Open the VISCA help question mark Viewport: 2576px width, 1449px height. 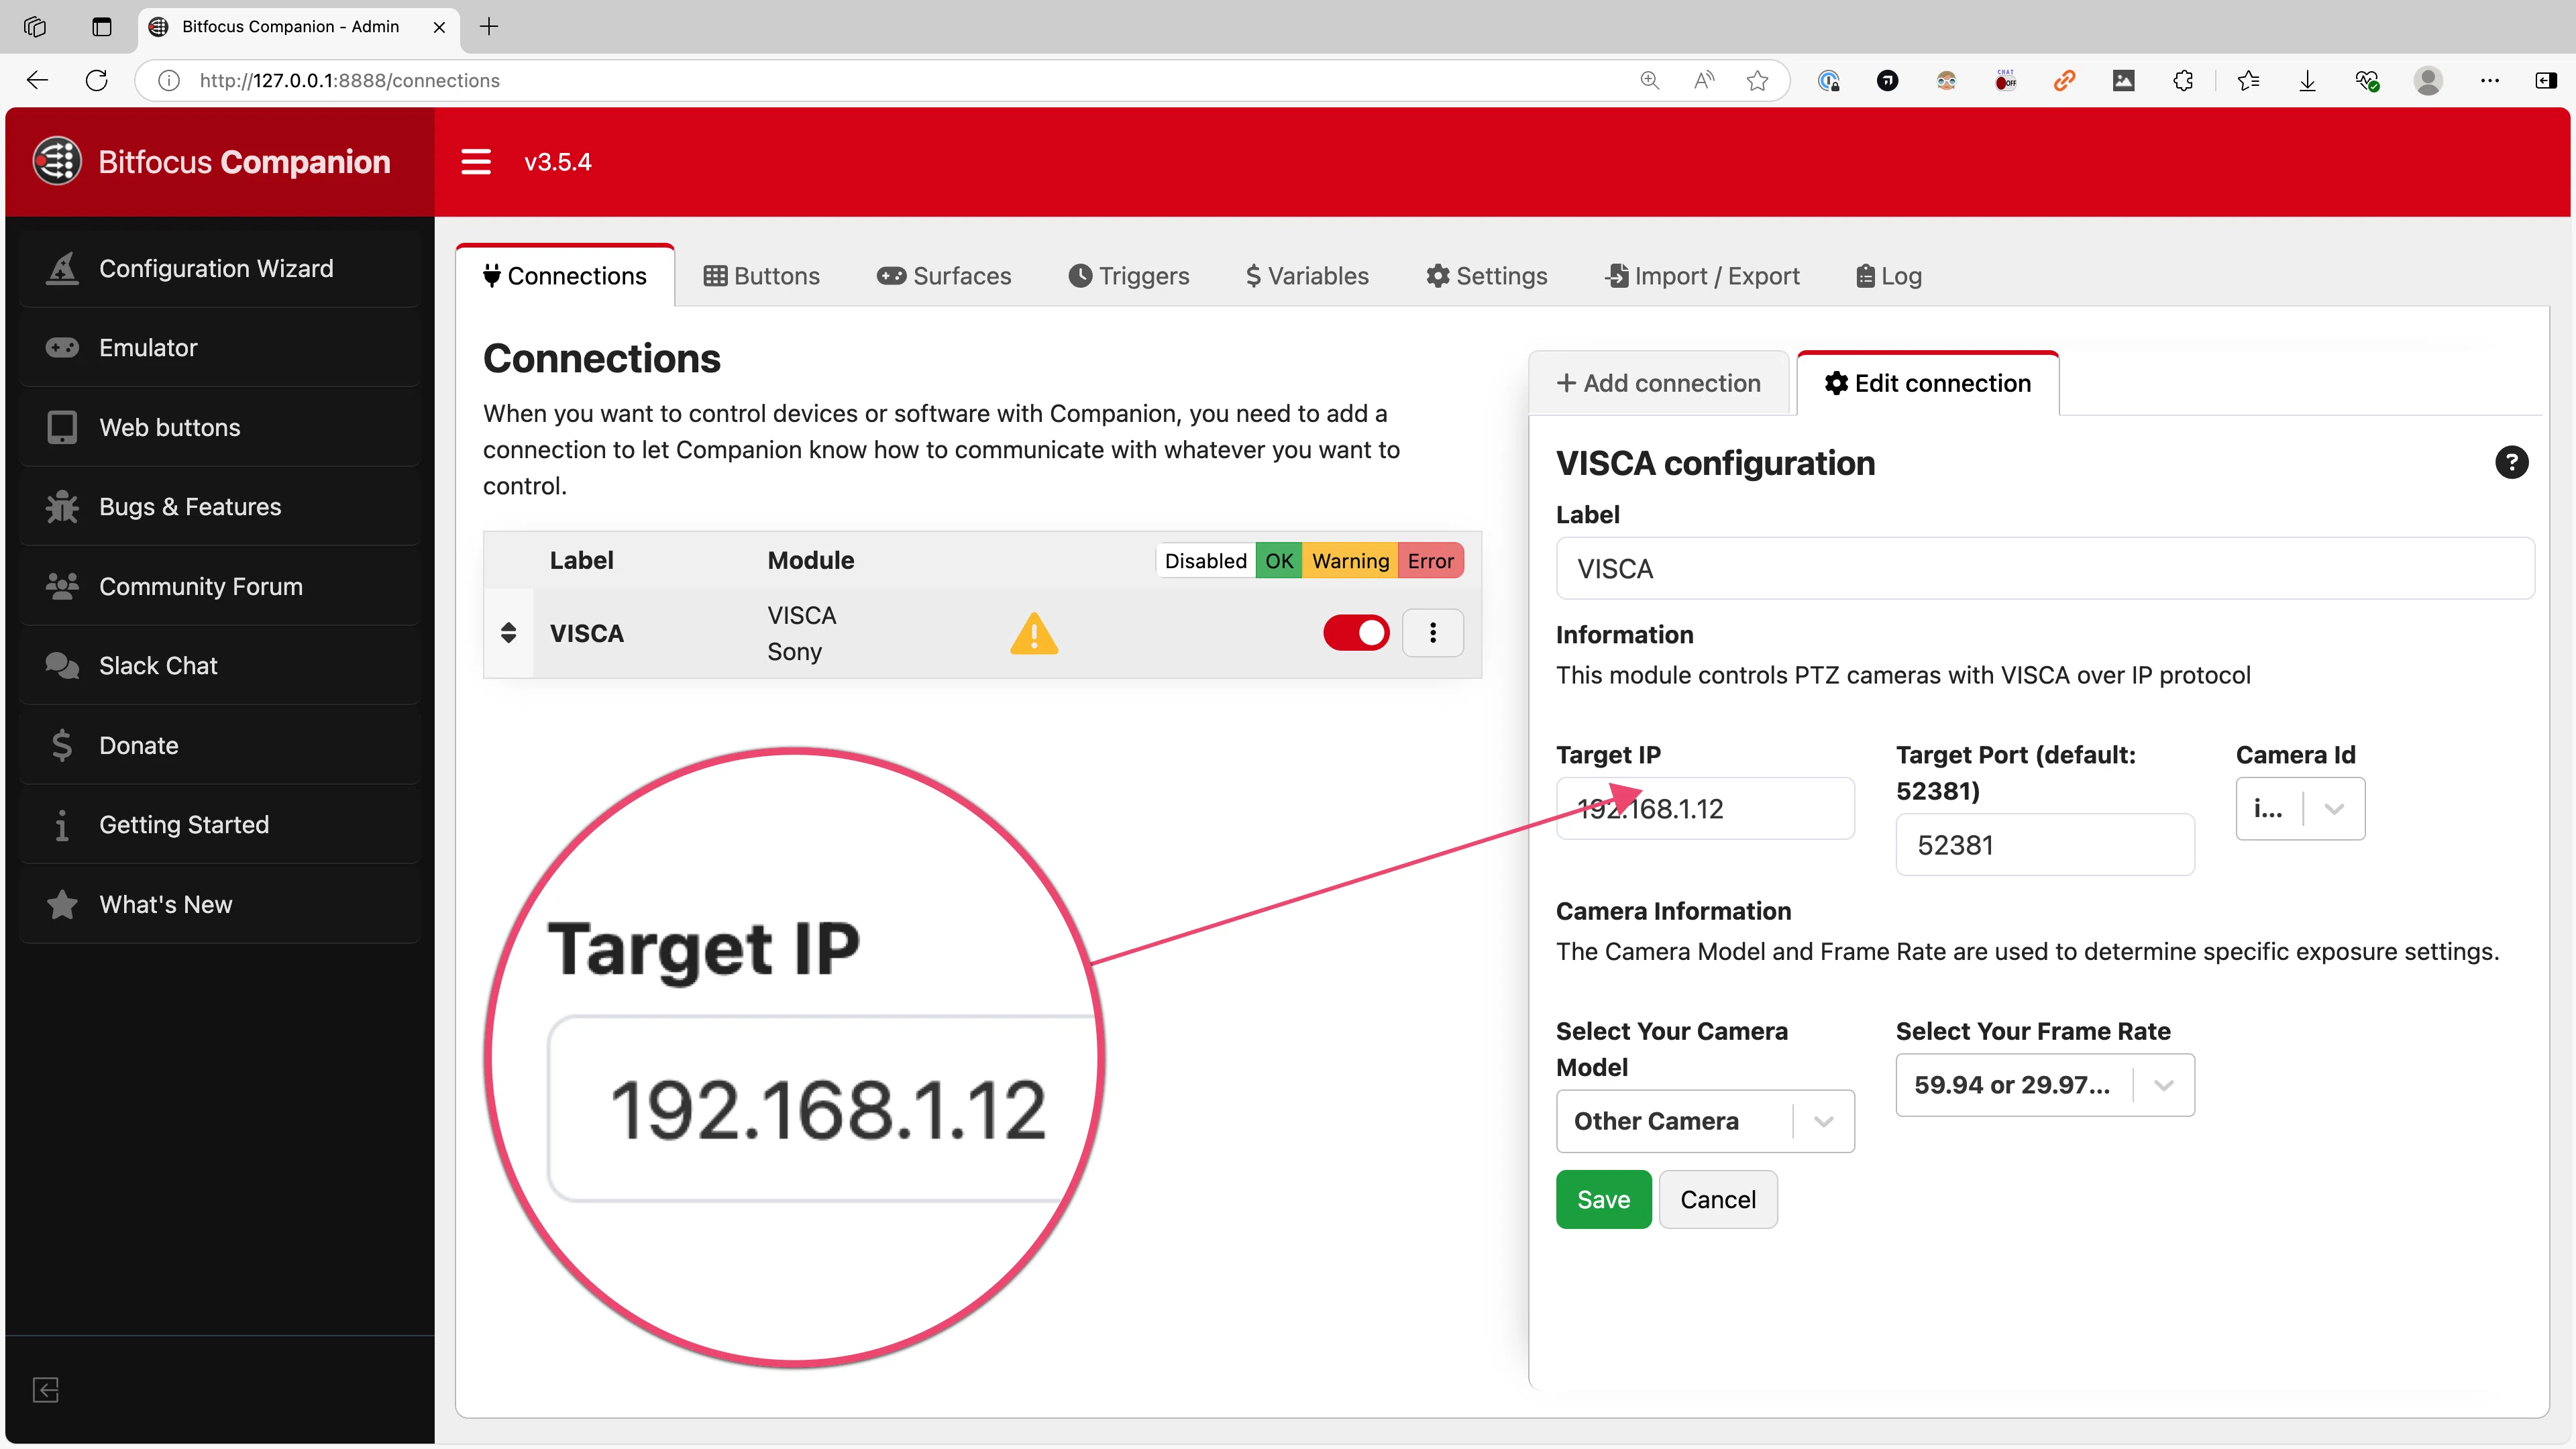pyautogui.click(x=2511, y=462)
